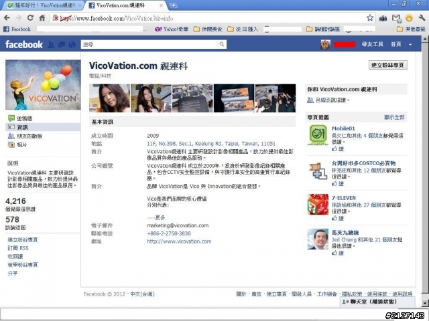Open the account dropdown arrow in header
The height and width of the screenshot is (321, 429).
point(410,45)
